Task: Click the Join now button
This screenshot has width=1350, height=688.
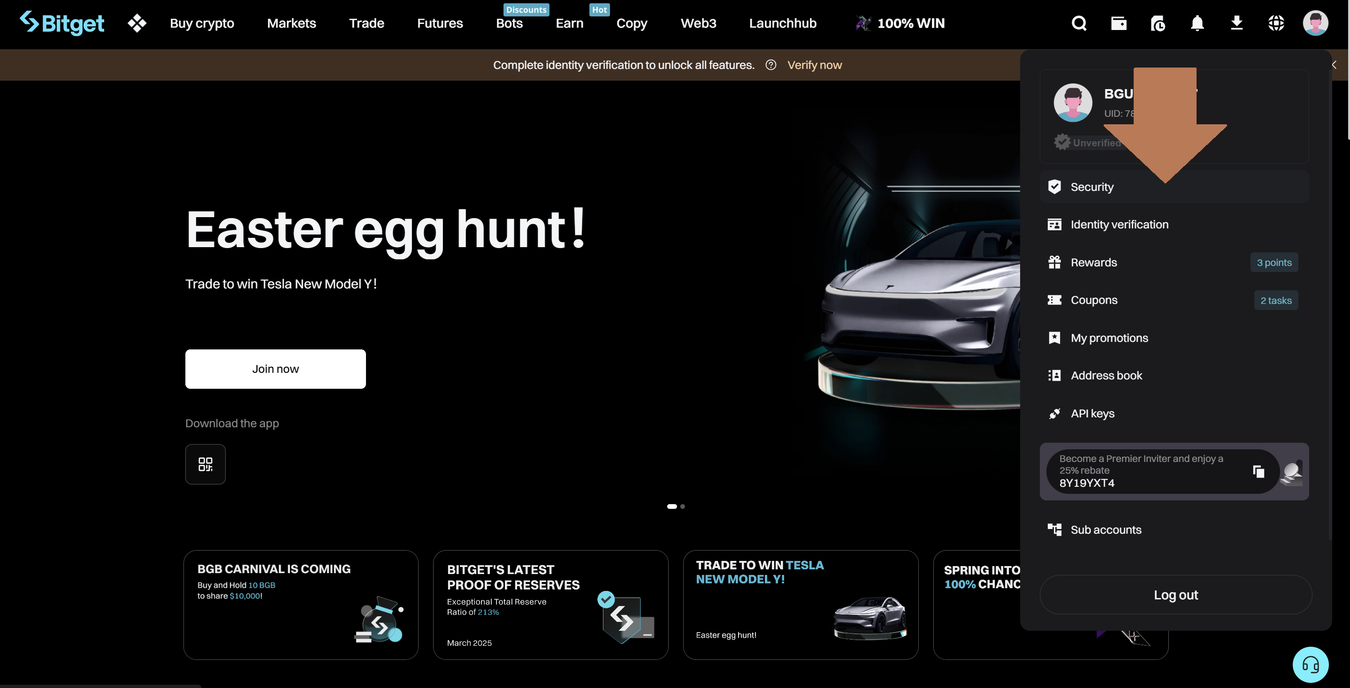Action: coord(275,369)
